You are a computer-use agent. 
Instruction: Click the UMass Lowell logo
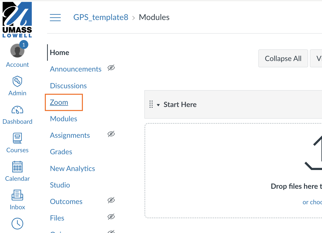click(x=17, y=19)
